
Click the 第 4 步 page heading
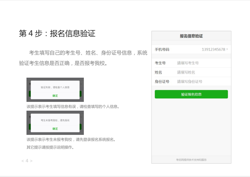[57, 34]
